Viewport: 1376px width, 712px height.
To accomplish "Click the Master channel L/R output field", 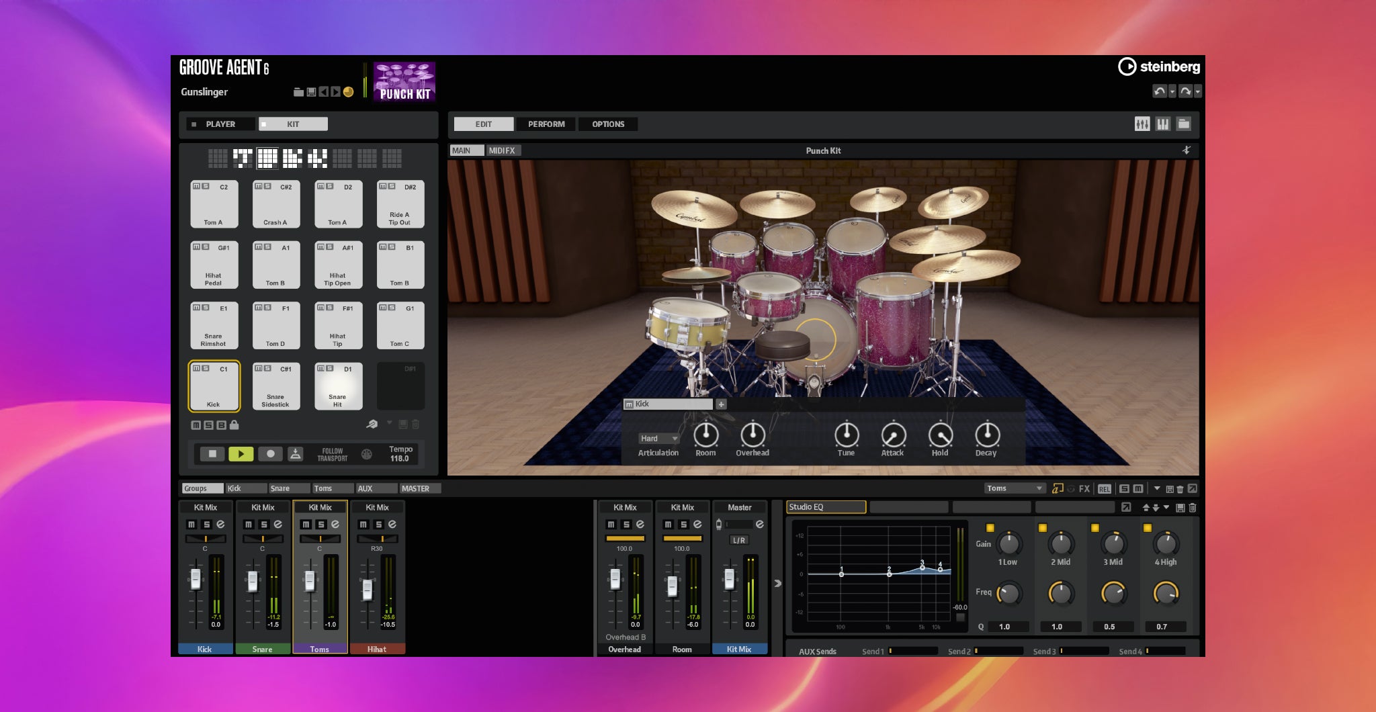I will pyautogui.click(x=739, y=540).
